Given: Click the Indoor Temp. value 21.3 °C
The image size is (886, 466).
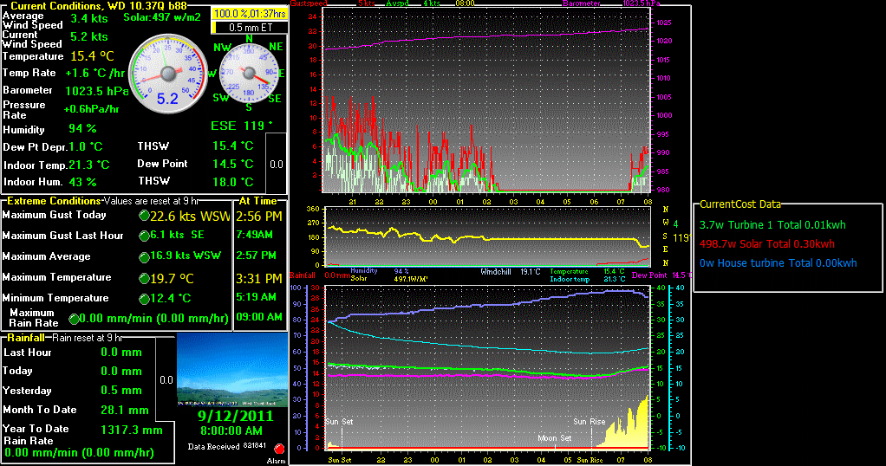Looking at the screenshot, I should click(88, 165).
